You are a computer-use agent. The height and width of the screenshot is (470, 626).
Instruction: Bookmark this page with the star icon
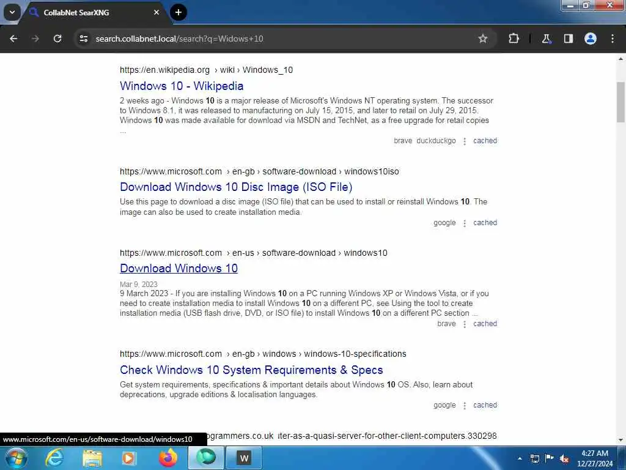coord(483,39)
